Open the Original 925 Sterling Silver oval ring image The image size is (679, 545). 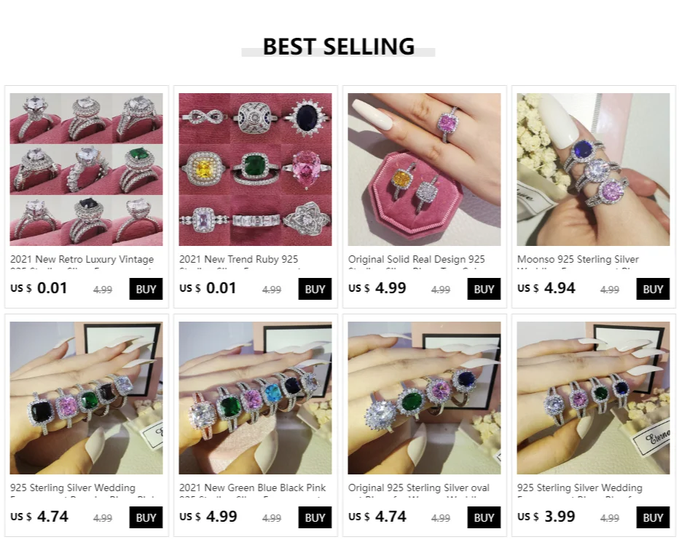coord(424,398)
